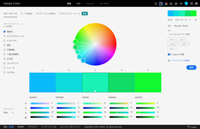
Task: Open the RGB color mode dropdown
Action: pyautogui.click(x=8, y=113)
